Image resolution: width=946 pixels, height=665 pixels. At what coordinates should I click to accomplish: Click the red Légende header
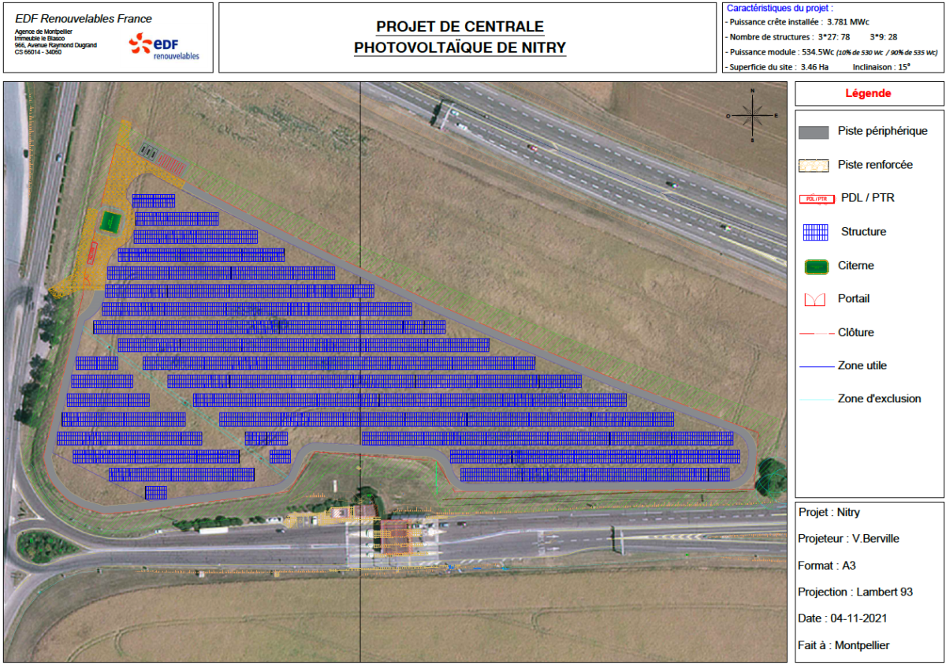point(868,94)
